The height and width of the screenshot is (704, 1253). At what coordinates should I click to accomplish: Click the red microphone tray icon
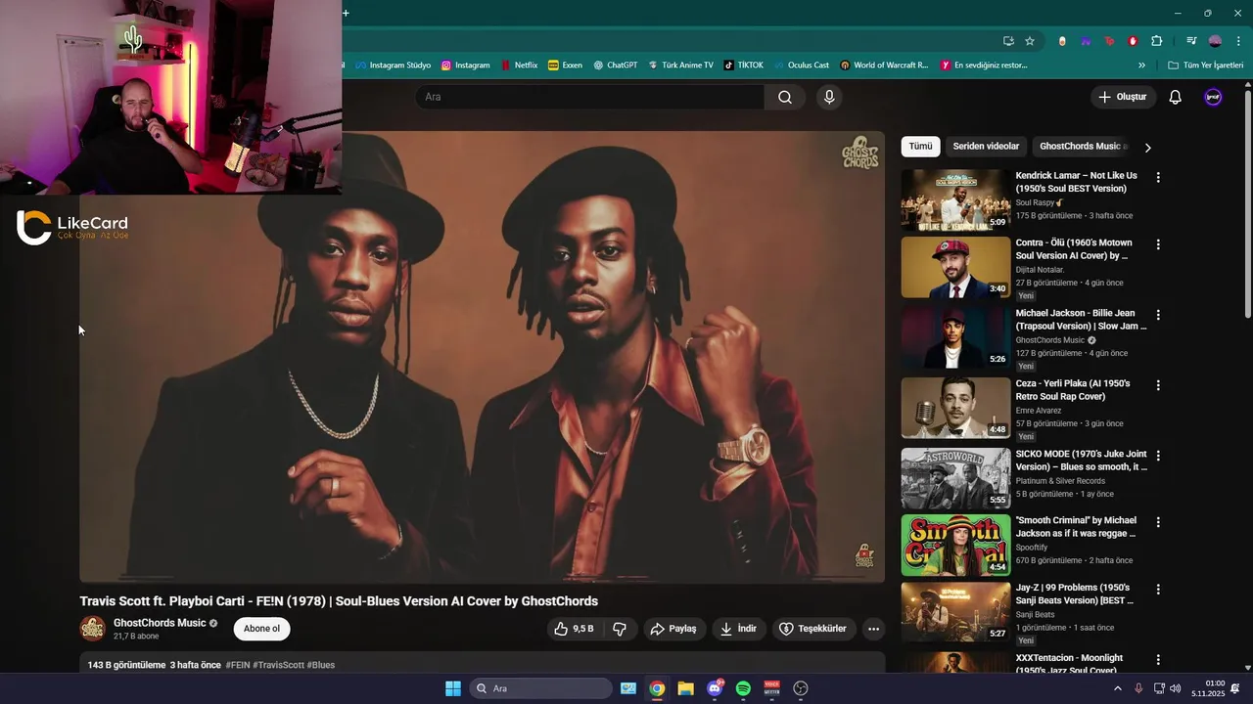pos(1138,688)
